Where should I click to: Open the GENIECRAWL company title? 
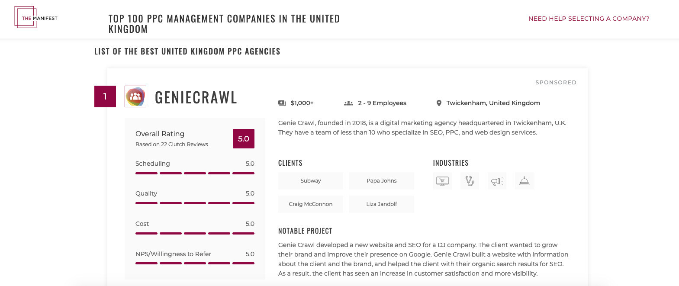pyautogui.click(x=196, y=97)
